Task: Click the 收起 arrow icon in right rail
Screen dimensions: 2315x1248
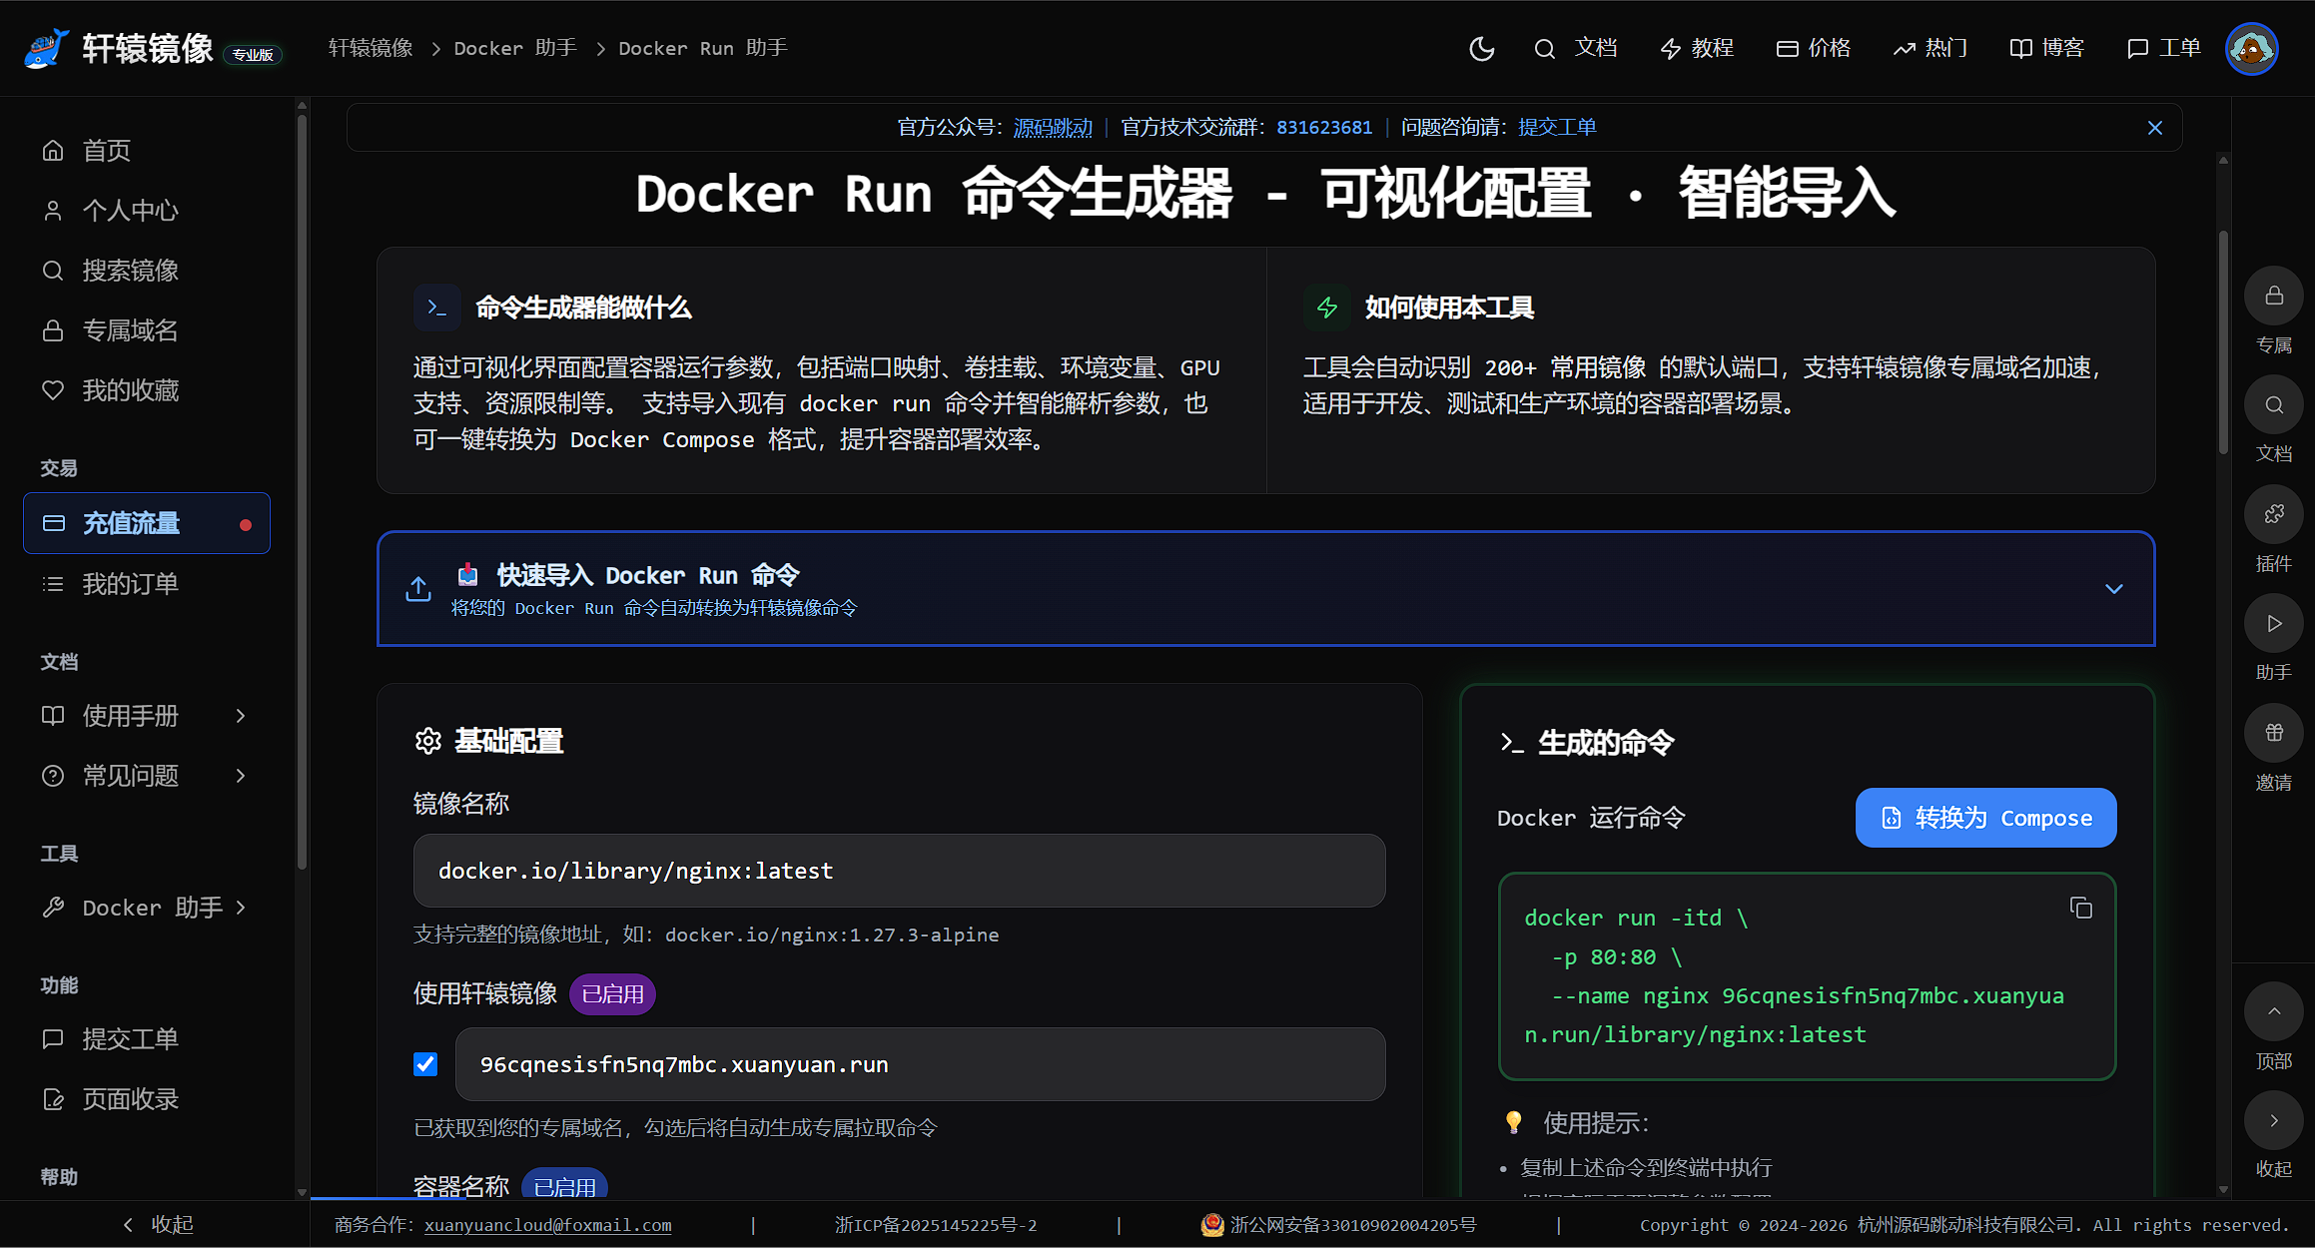Action: tap(2274, 1120)
